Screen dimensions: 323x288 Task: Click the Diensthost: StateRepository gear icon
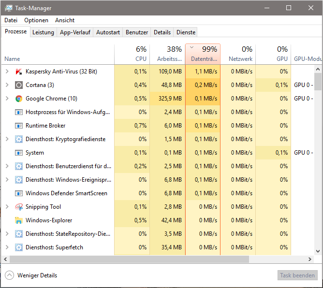click(19, 234)
